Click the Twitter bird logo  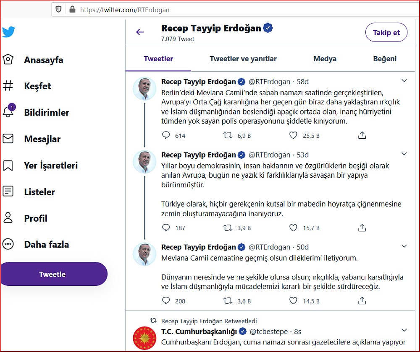click(x=9, y=32)
